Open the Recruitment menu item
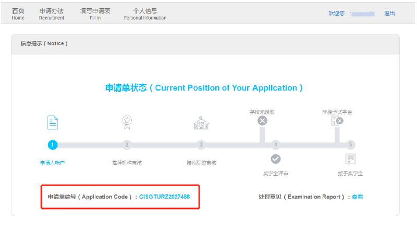 coord(51,14)
